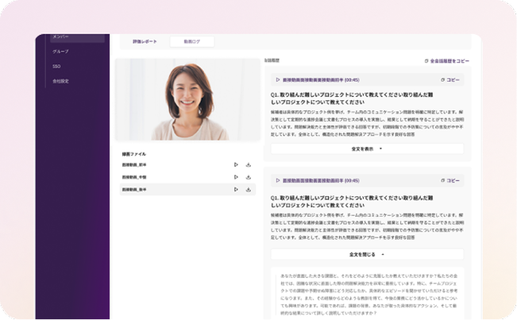Copy the first answer card with コピー

[x=449, y=79]
